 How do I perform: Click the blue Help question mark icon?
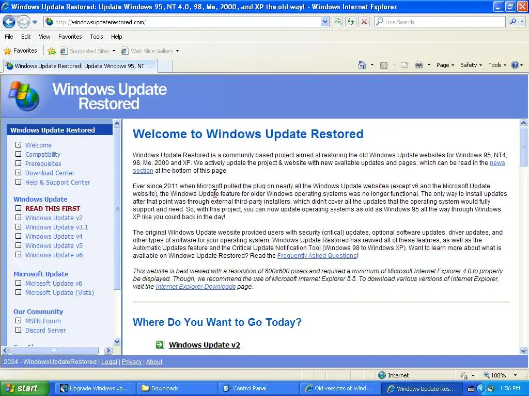pos(515,65)
